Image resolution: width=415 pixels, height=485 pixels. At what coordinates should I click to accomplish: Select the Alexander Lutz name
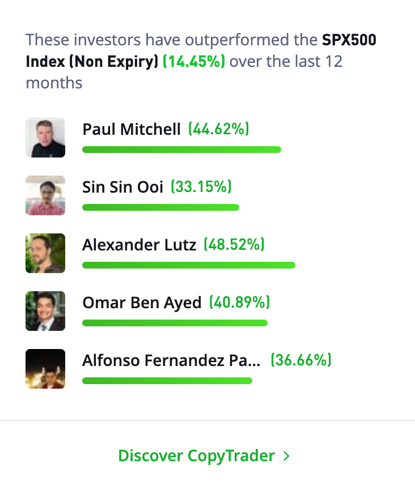click(x=139, y=245)
